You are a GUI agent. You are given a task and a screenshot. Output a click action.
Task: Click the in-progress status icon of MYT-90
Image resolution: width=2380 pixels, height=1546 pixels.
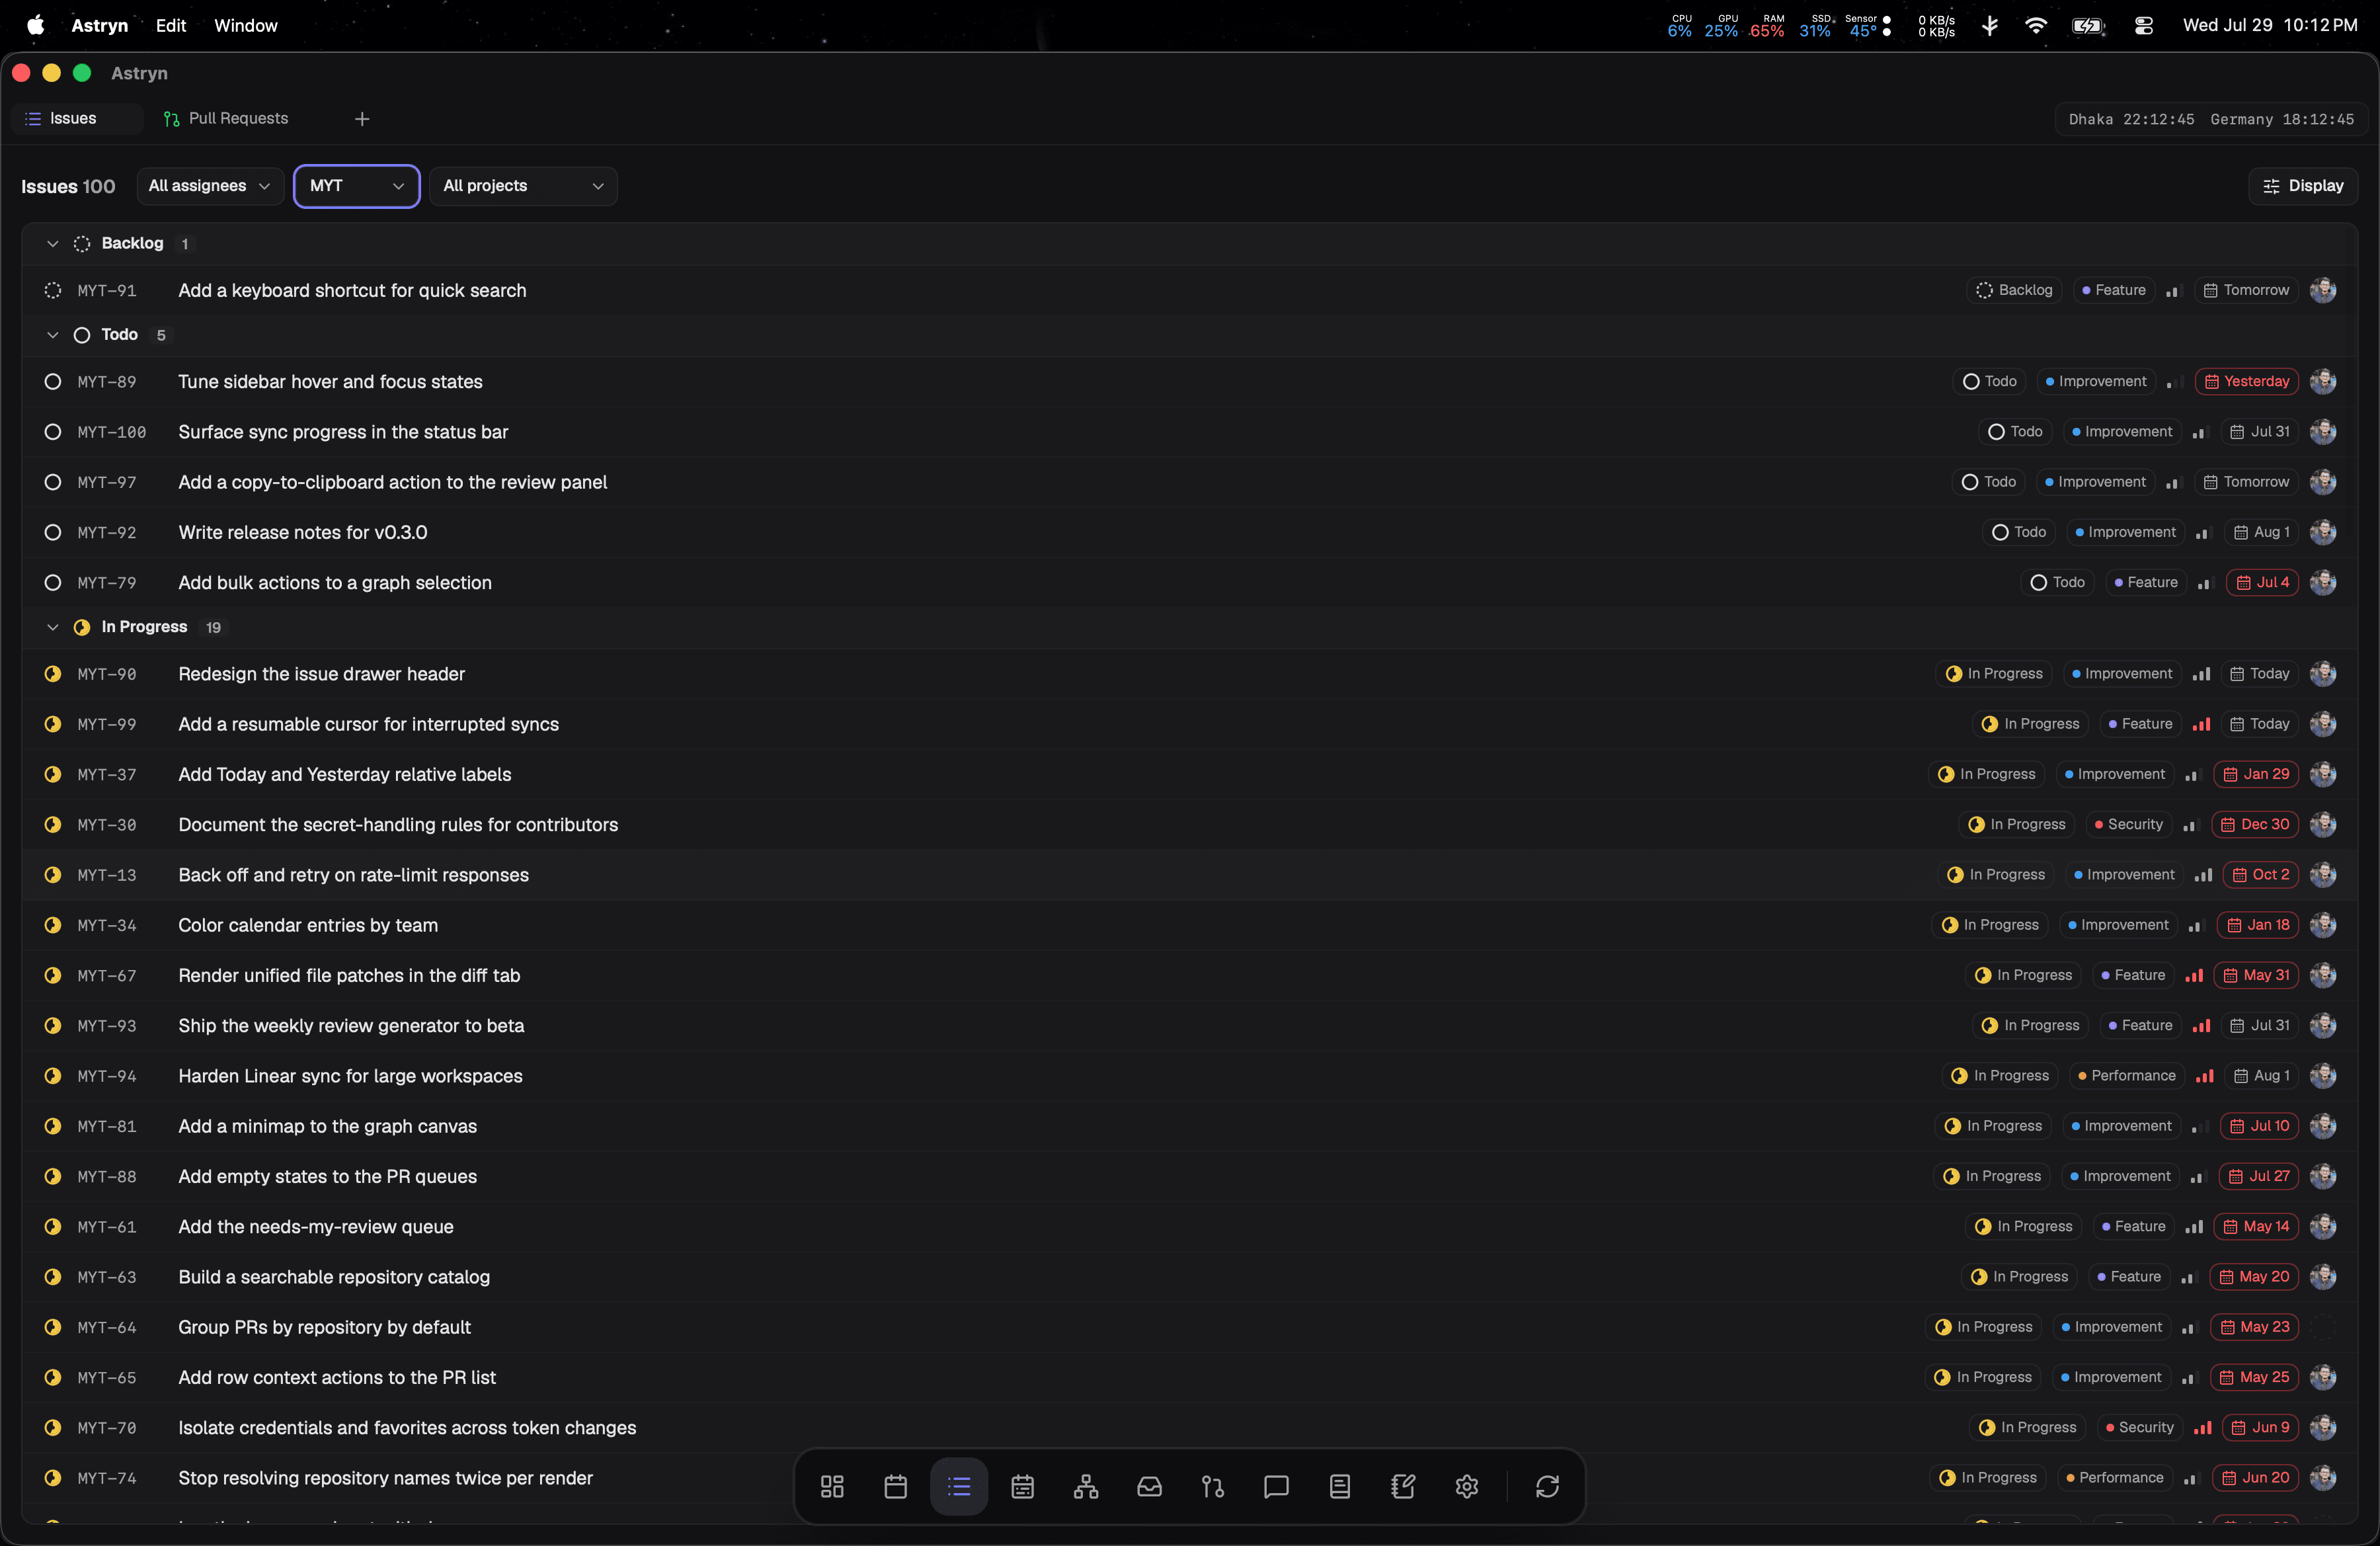point(53,674)
